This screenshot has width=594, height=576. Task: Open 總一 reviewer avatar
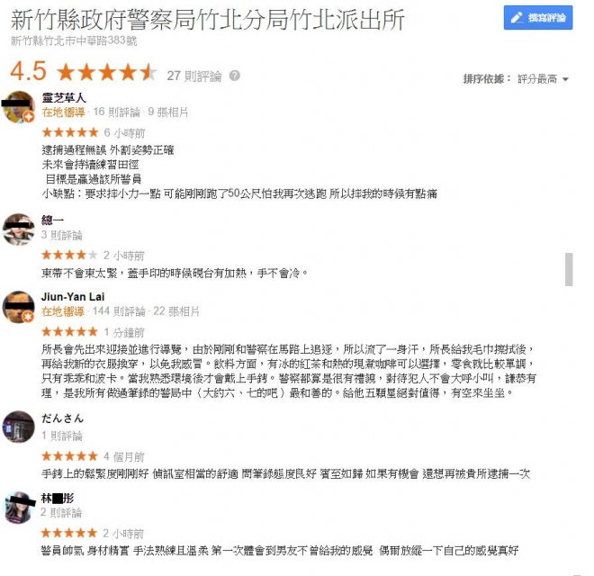[x=18, y=229]
